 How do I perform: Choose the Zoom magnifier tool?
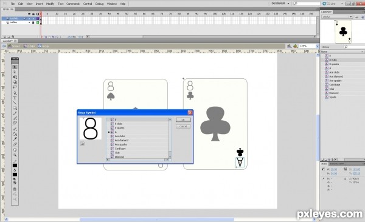(x=15, y=155)
